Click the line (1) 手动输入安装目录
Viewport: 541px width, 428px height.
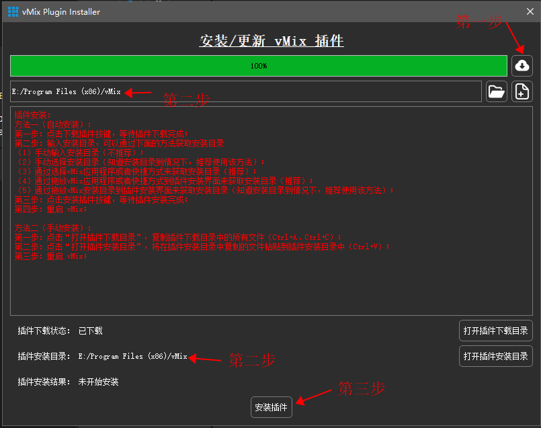[80, 153]
